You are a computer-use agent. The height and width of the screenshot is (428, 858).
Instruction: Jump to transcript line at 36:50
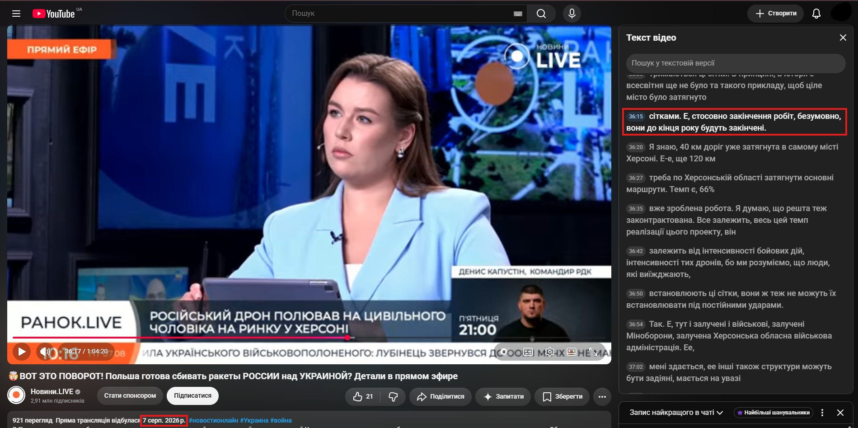734,299
